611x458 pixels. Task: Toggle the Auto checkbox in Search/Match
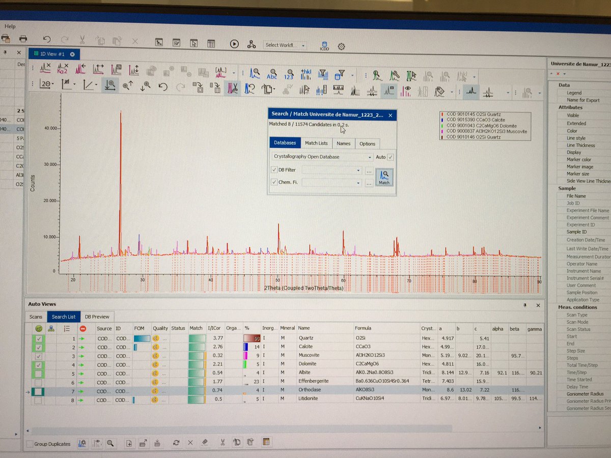coord(391,157)
